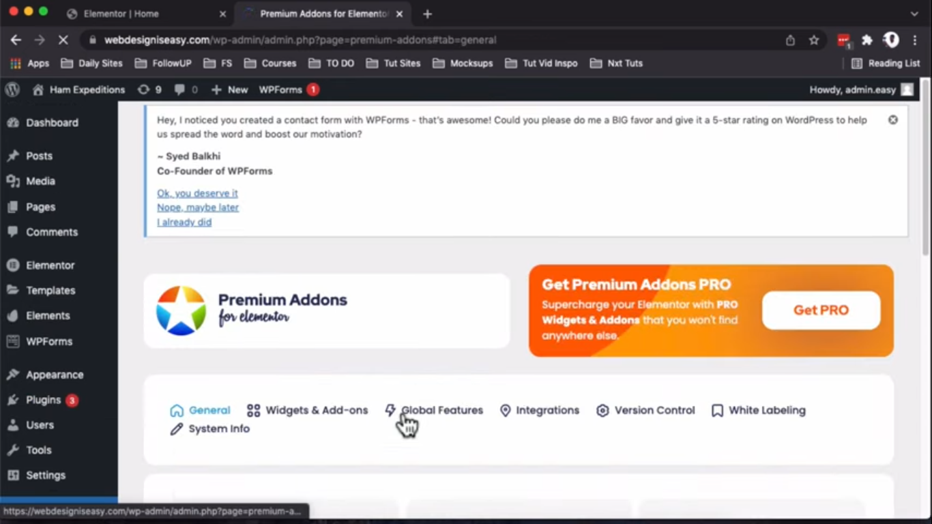Click the 'I already did' link
The image size is (932, 524).
[x=184, y=222]
